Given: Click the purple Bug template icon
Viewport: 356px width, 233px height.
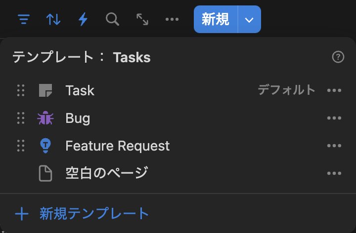Looking at the screenshot, I should [x=45, y=118].
